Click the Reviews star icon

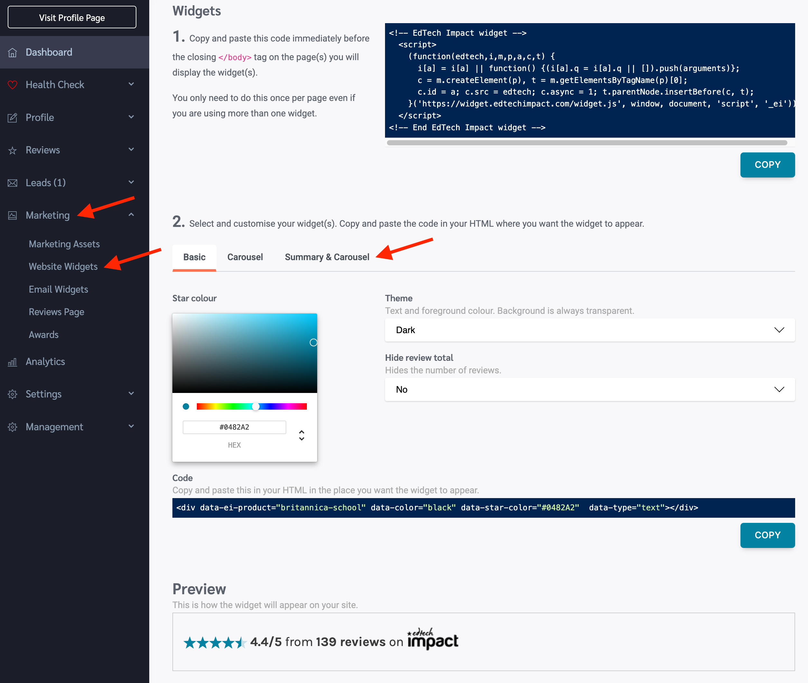(13, 150)
